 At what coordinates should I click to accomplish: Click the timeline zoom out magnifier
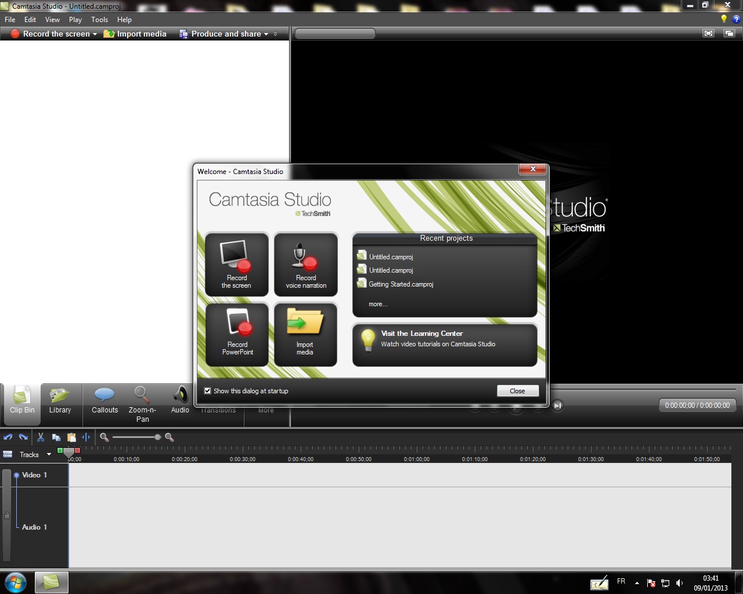pos(104,437)
